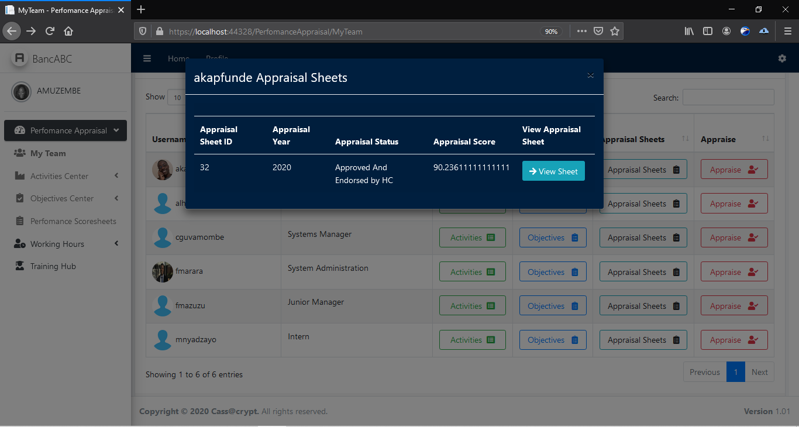Close the akapfunde Appraisal Sheets dialog

(590, 75)
